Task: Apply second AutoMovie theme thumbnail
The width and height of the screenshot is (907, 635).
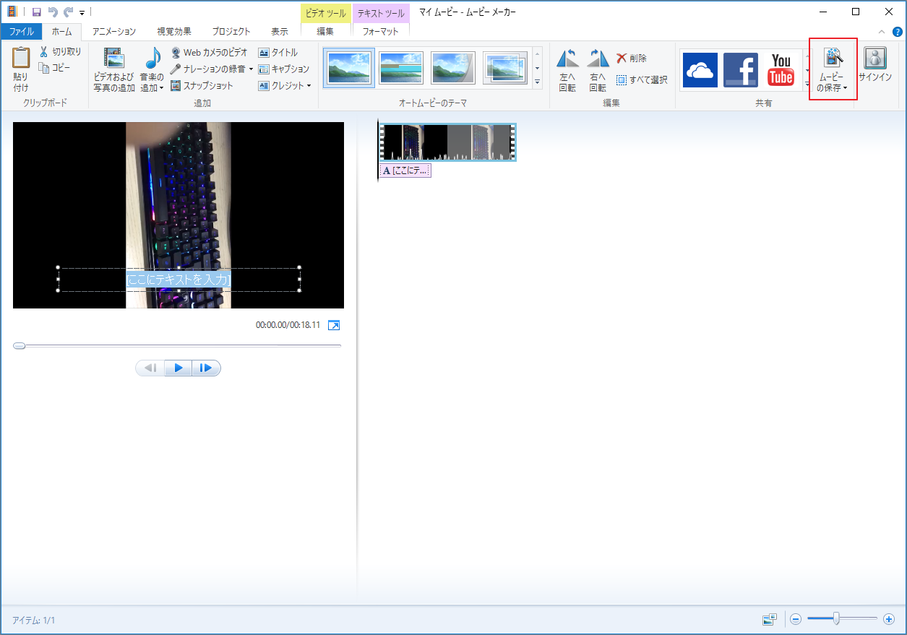Action: [401, 68]
